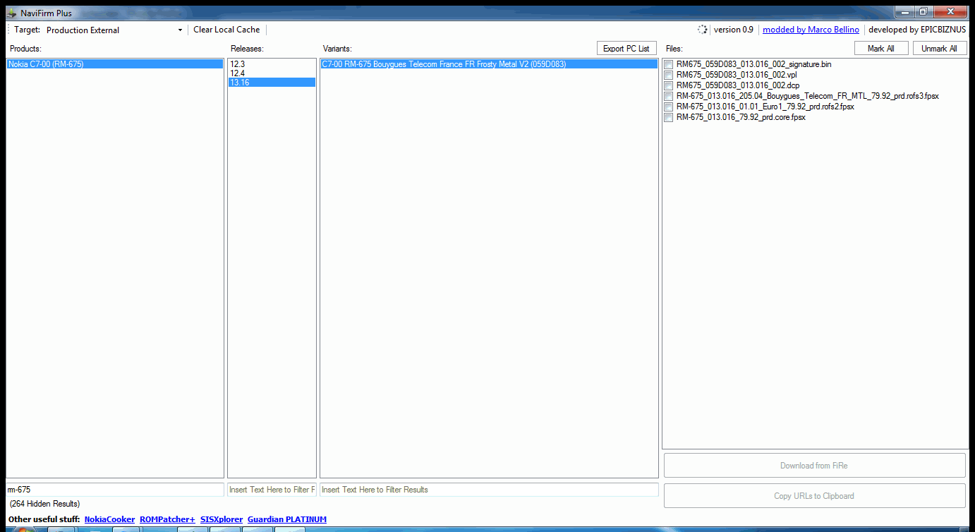Open the SISXplorer link
This screenshot has height=532, width=975.
pos(222,519)
